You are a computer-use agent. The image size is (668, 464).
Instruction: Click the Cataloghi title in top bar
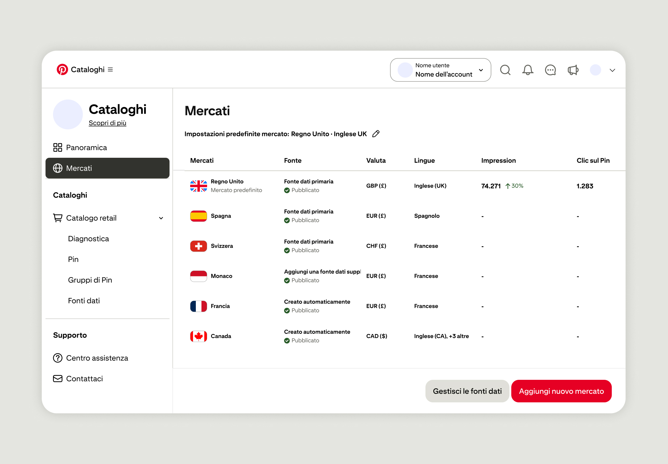pyautogui.click(x=87, y=70)
